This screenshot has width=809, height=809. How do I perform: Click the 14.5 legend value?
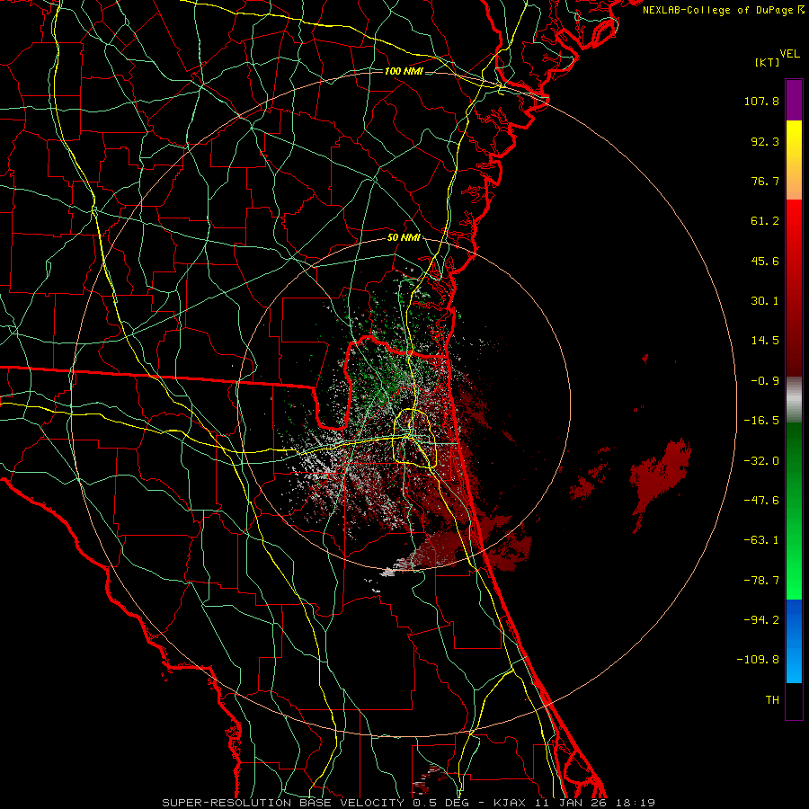tap(765, 341)
